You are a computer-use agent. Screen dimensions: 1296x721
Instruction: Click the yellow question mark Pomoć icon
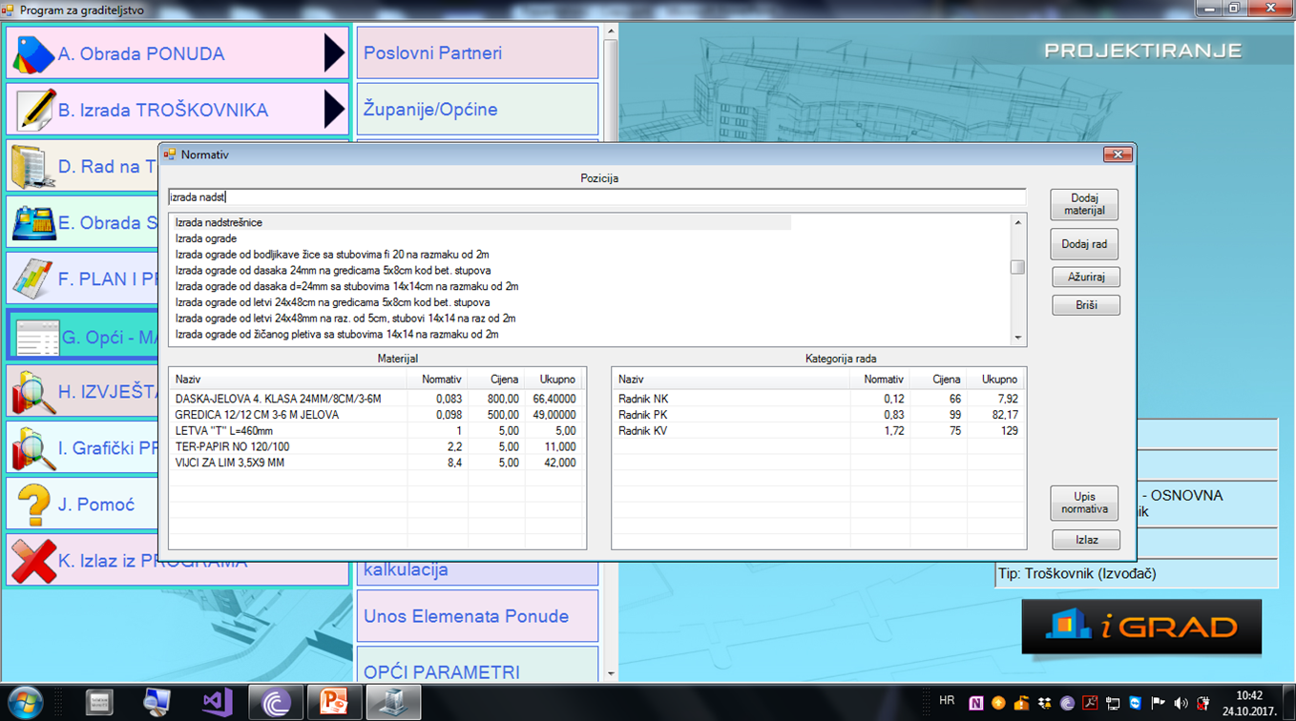33,505
